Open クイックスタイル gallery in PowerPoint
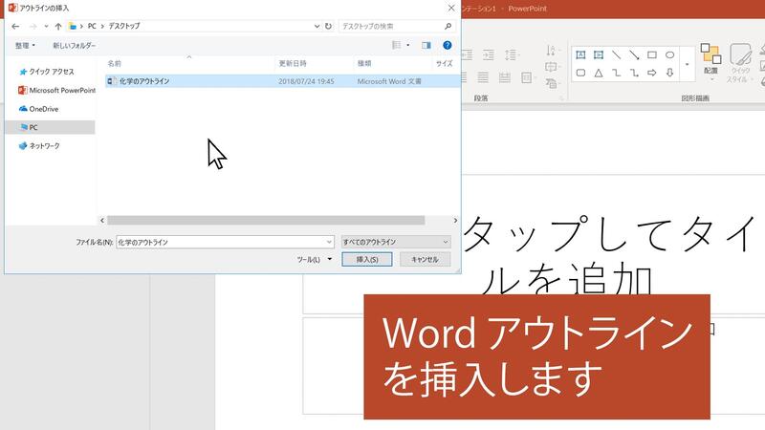The image size is (765, 430). tap(740, 62)
